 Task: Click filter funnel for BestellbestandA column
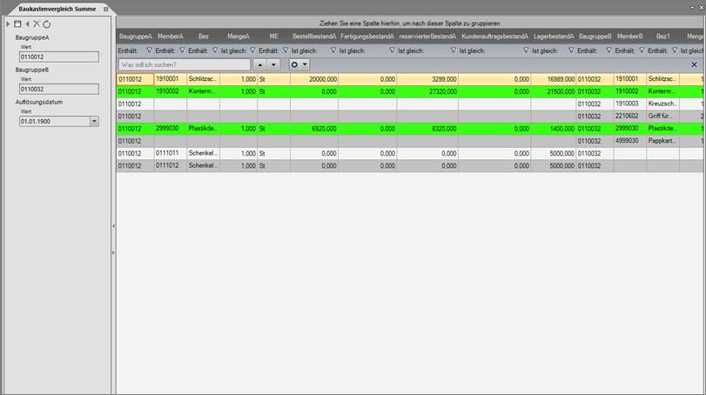333,50
